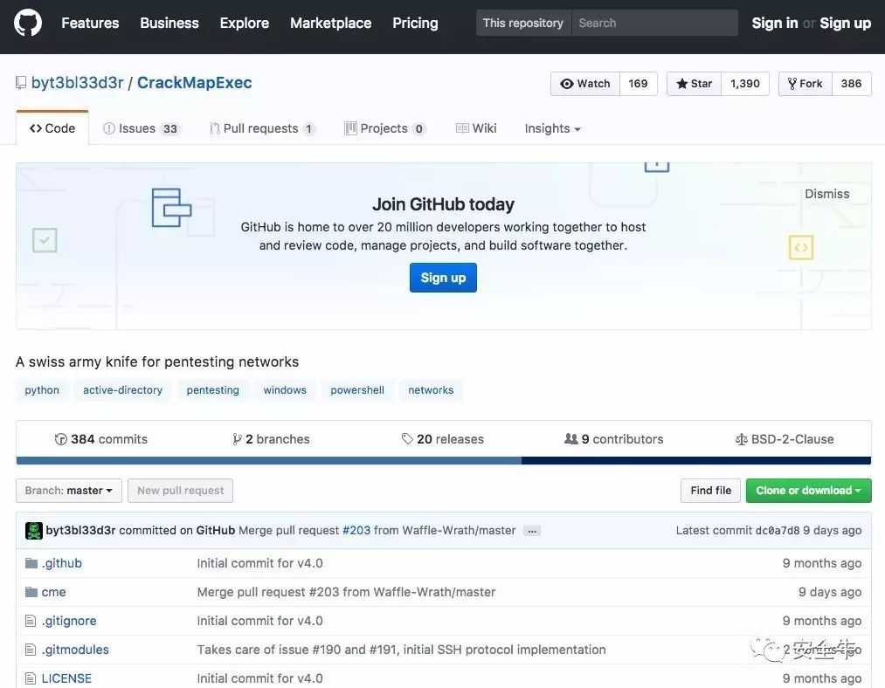The height and width of the screenshot is (688, 885).
Task: Click byt3bl33d3r avatar in the commit bar
Action: [34, 530]
